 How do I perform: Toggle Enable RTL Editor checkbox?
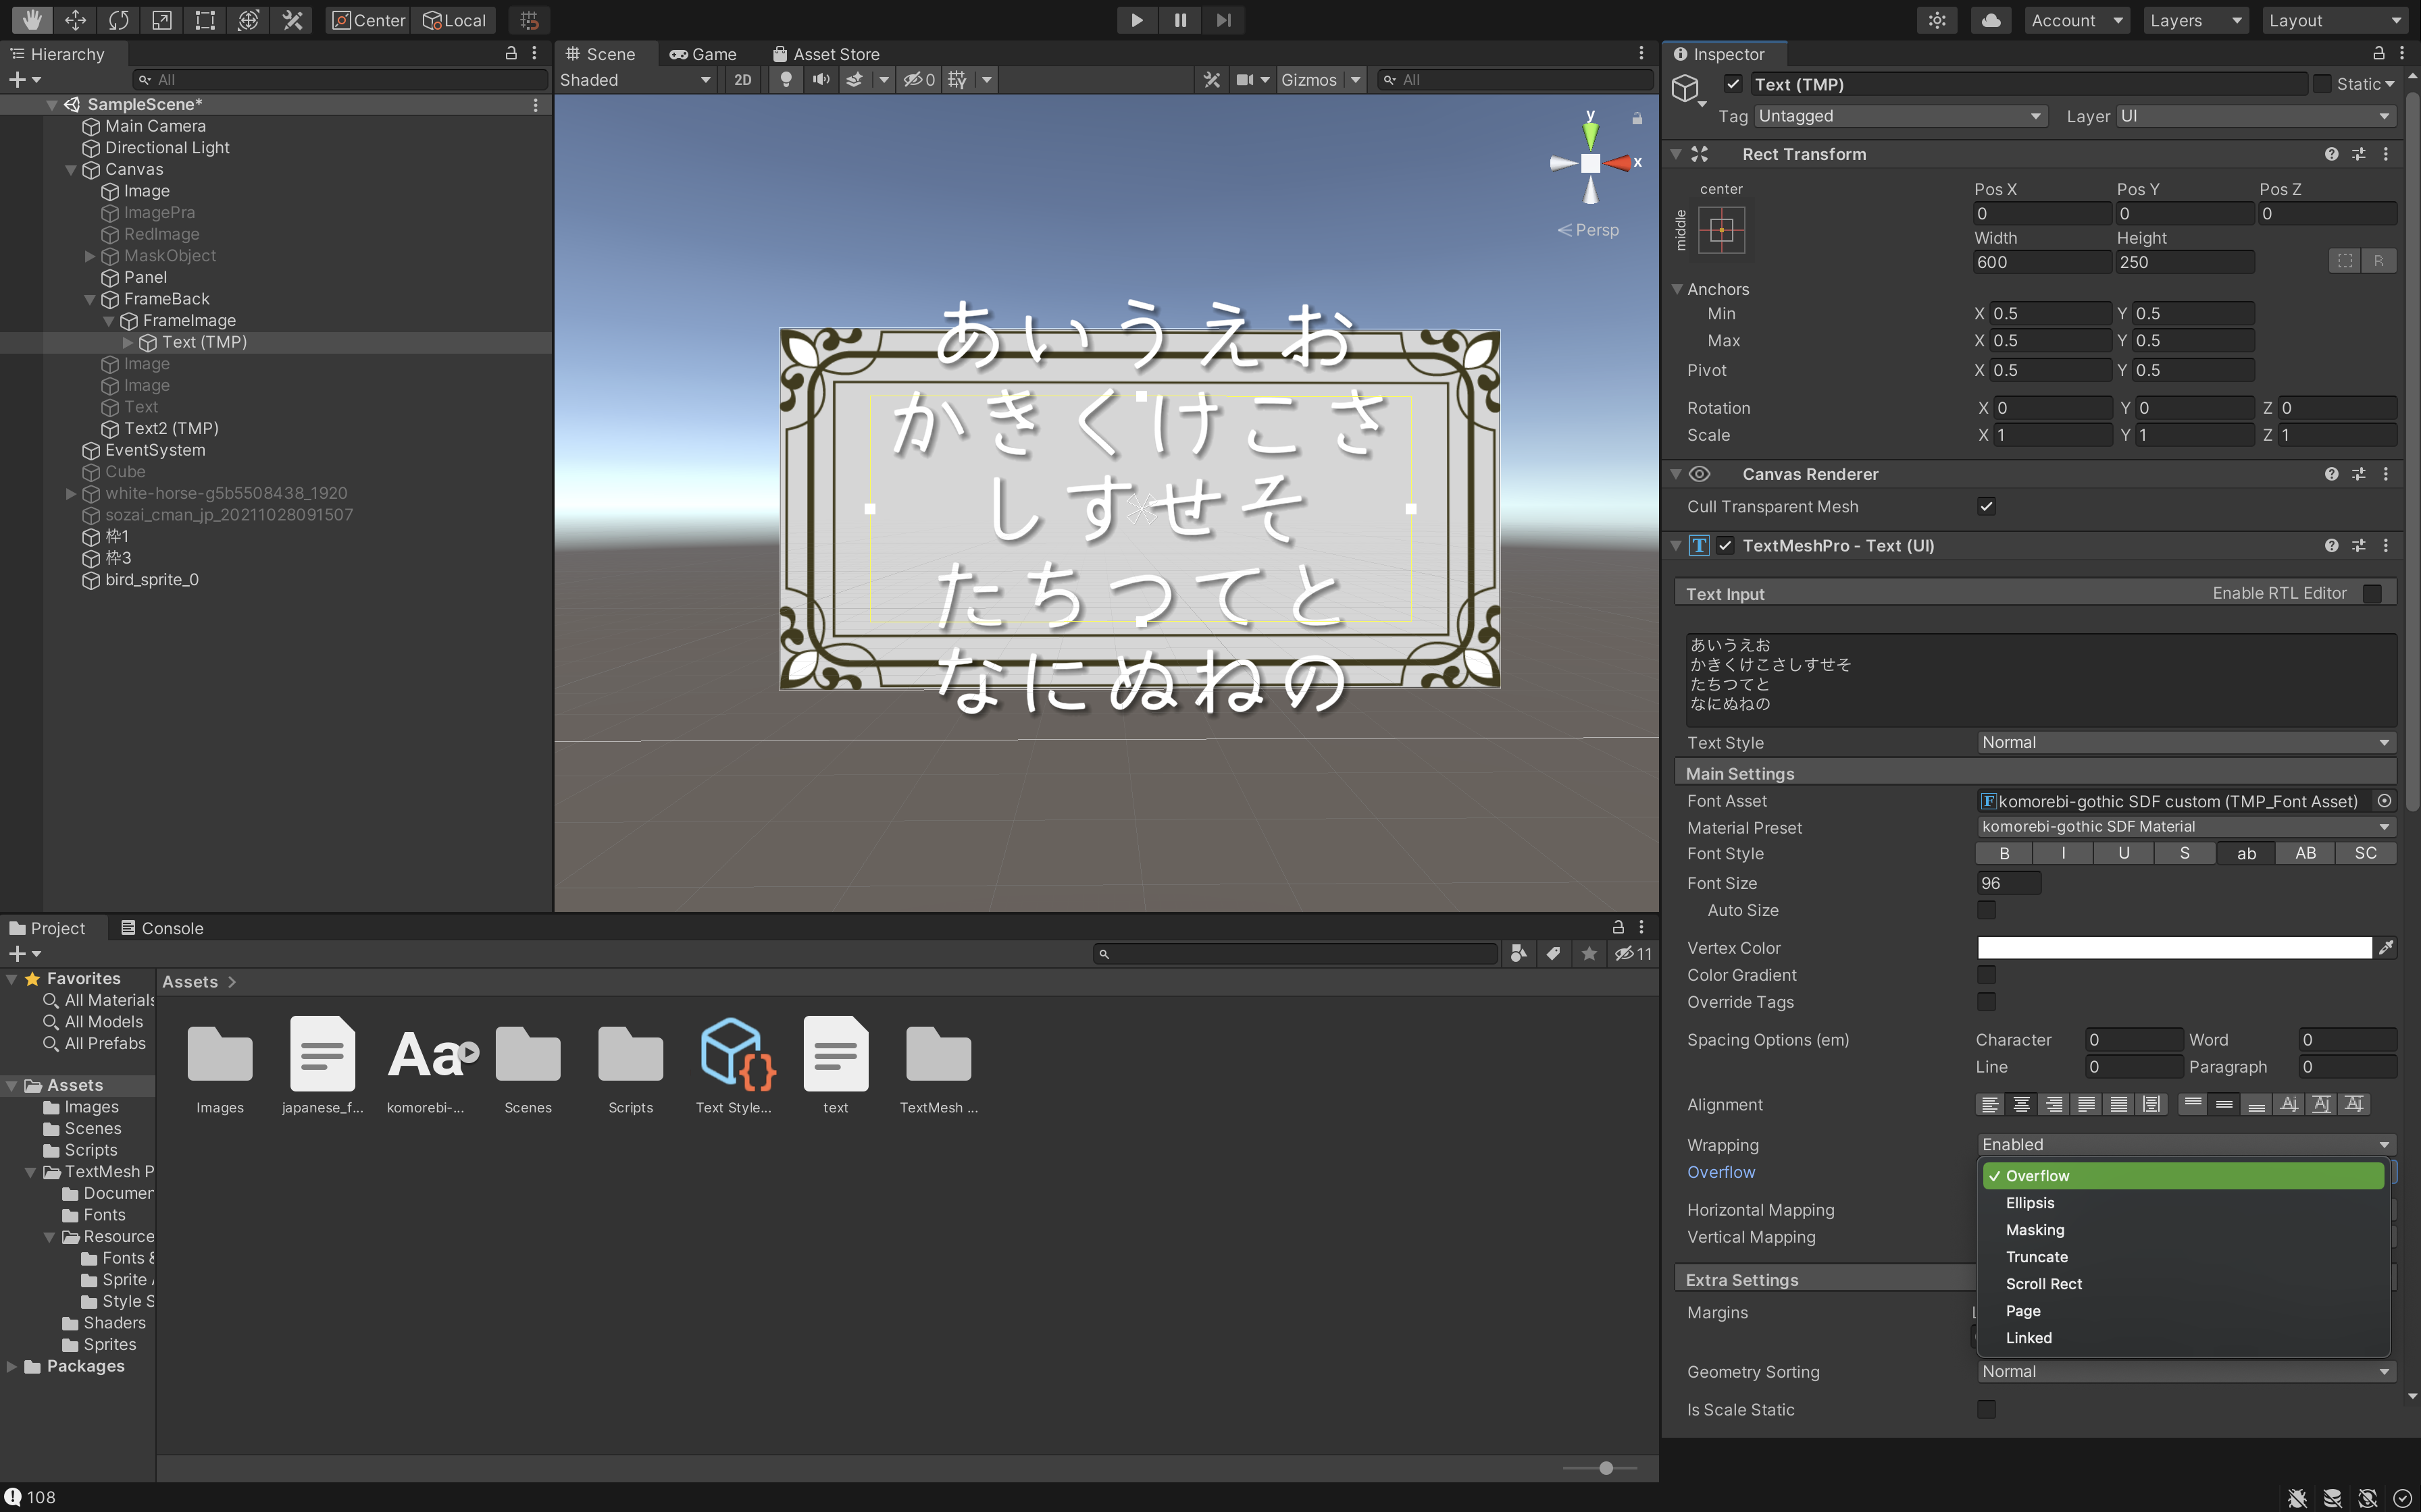[x=2372, y=594]
